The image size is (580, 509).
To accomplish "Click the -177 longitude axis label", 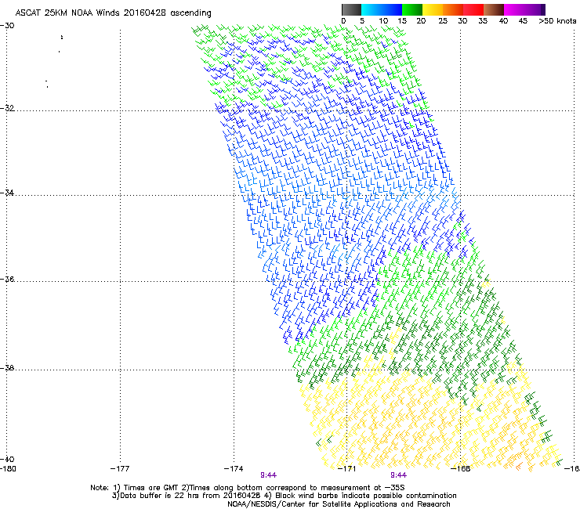I will [x=120, y=469].
